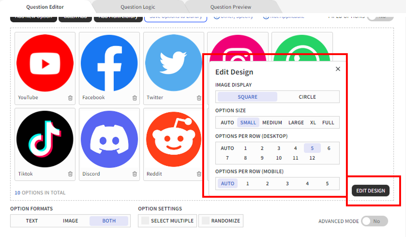Set mobile options per row to 2

click(x=267, y=183)
